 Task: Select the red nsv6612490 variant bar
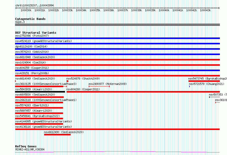57,135
